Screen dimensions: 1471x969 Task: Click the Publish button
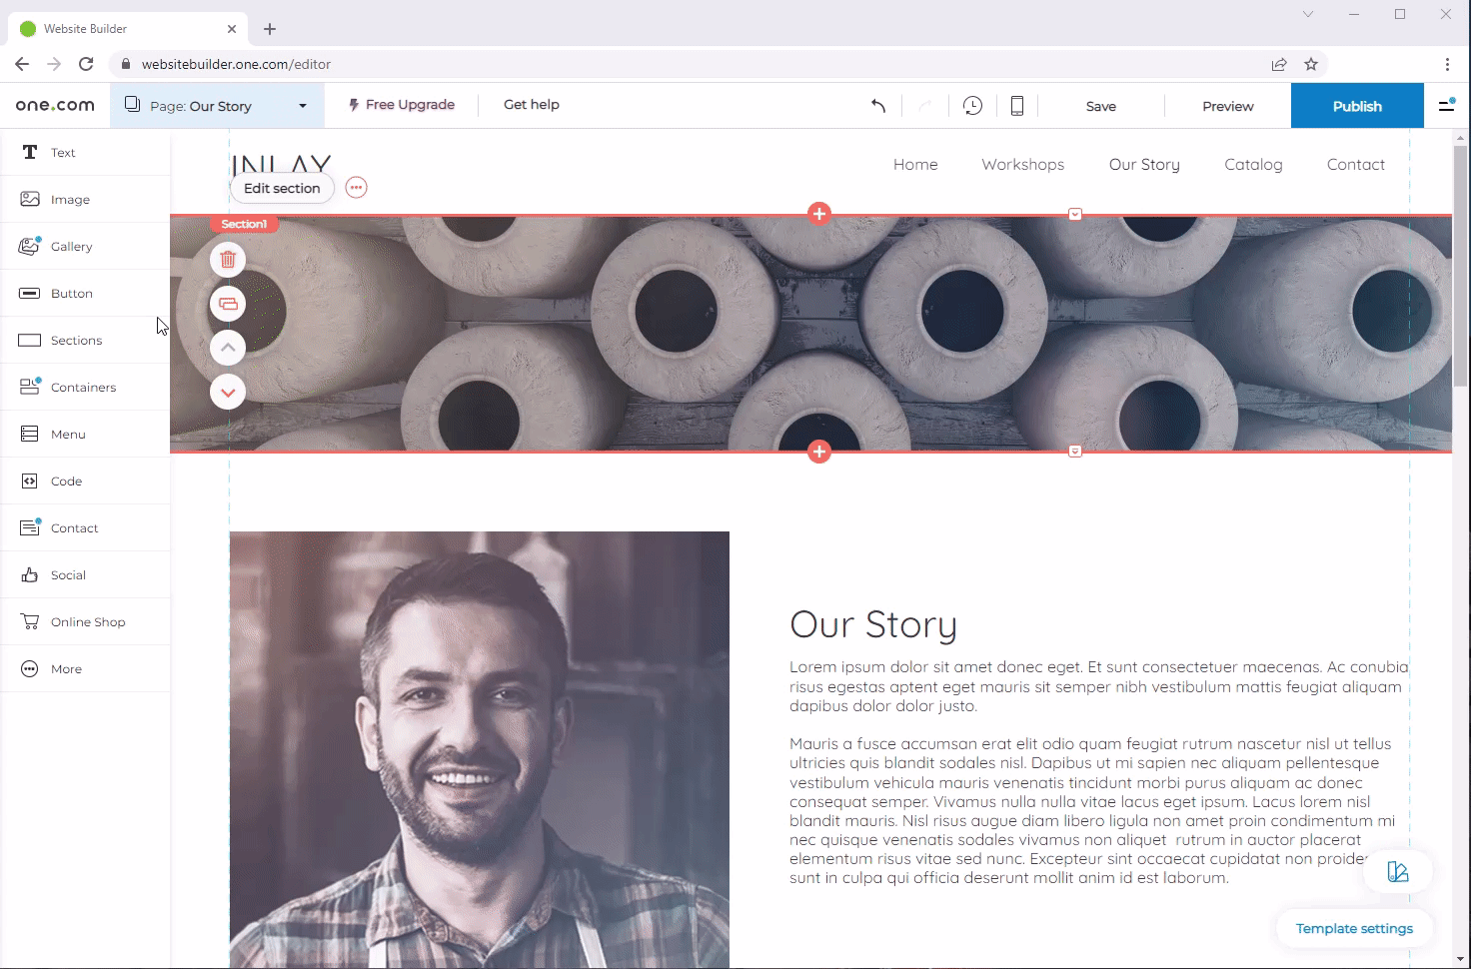pos(1356,106)
